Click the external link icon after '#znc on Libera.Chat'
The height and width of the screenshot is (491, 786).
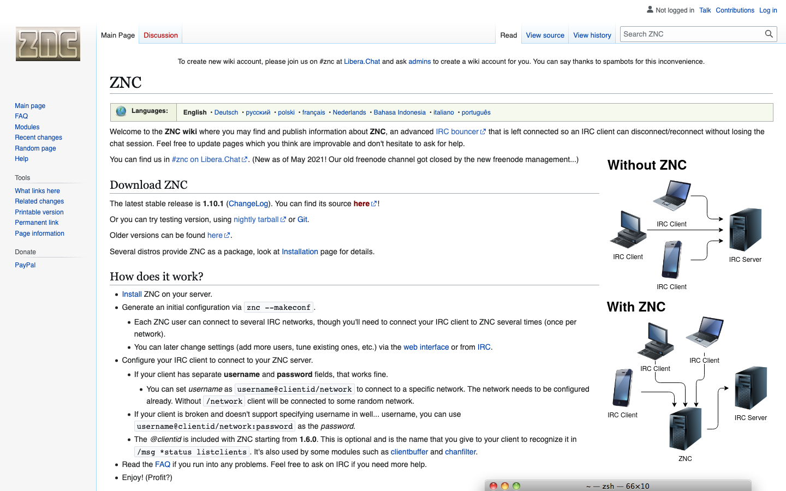246,159
